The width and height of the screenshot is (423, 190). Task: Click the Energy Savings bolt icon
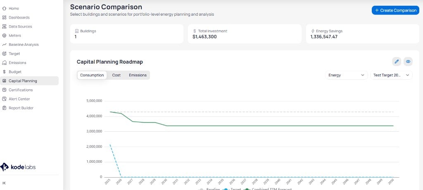click(x=313, y=31)
